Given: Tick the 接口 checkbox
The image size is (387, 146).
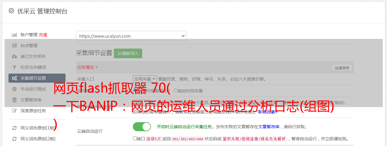Looking at the screenshot, I should [x=135, y=138].
